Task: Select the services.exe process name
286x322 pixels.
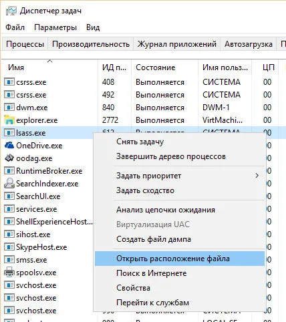Action: coord(37,209)
